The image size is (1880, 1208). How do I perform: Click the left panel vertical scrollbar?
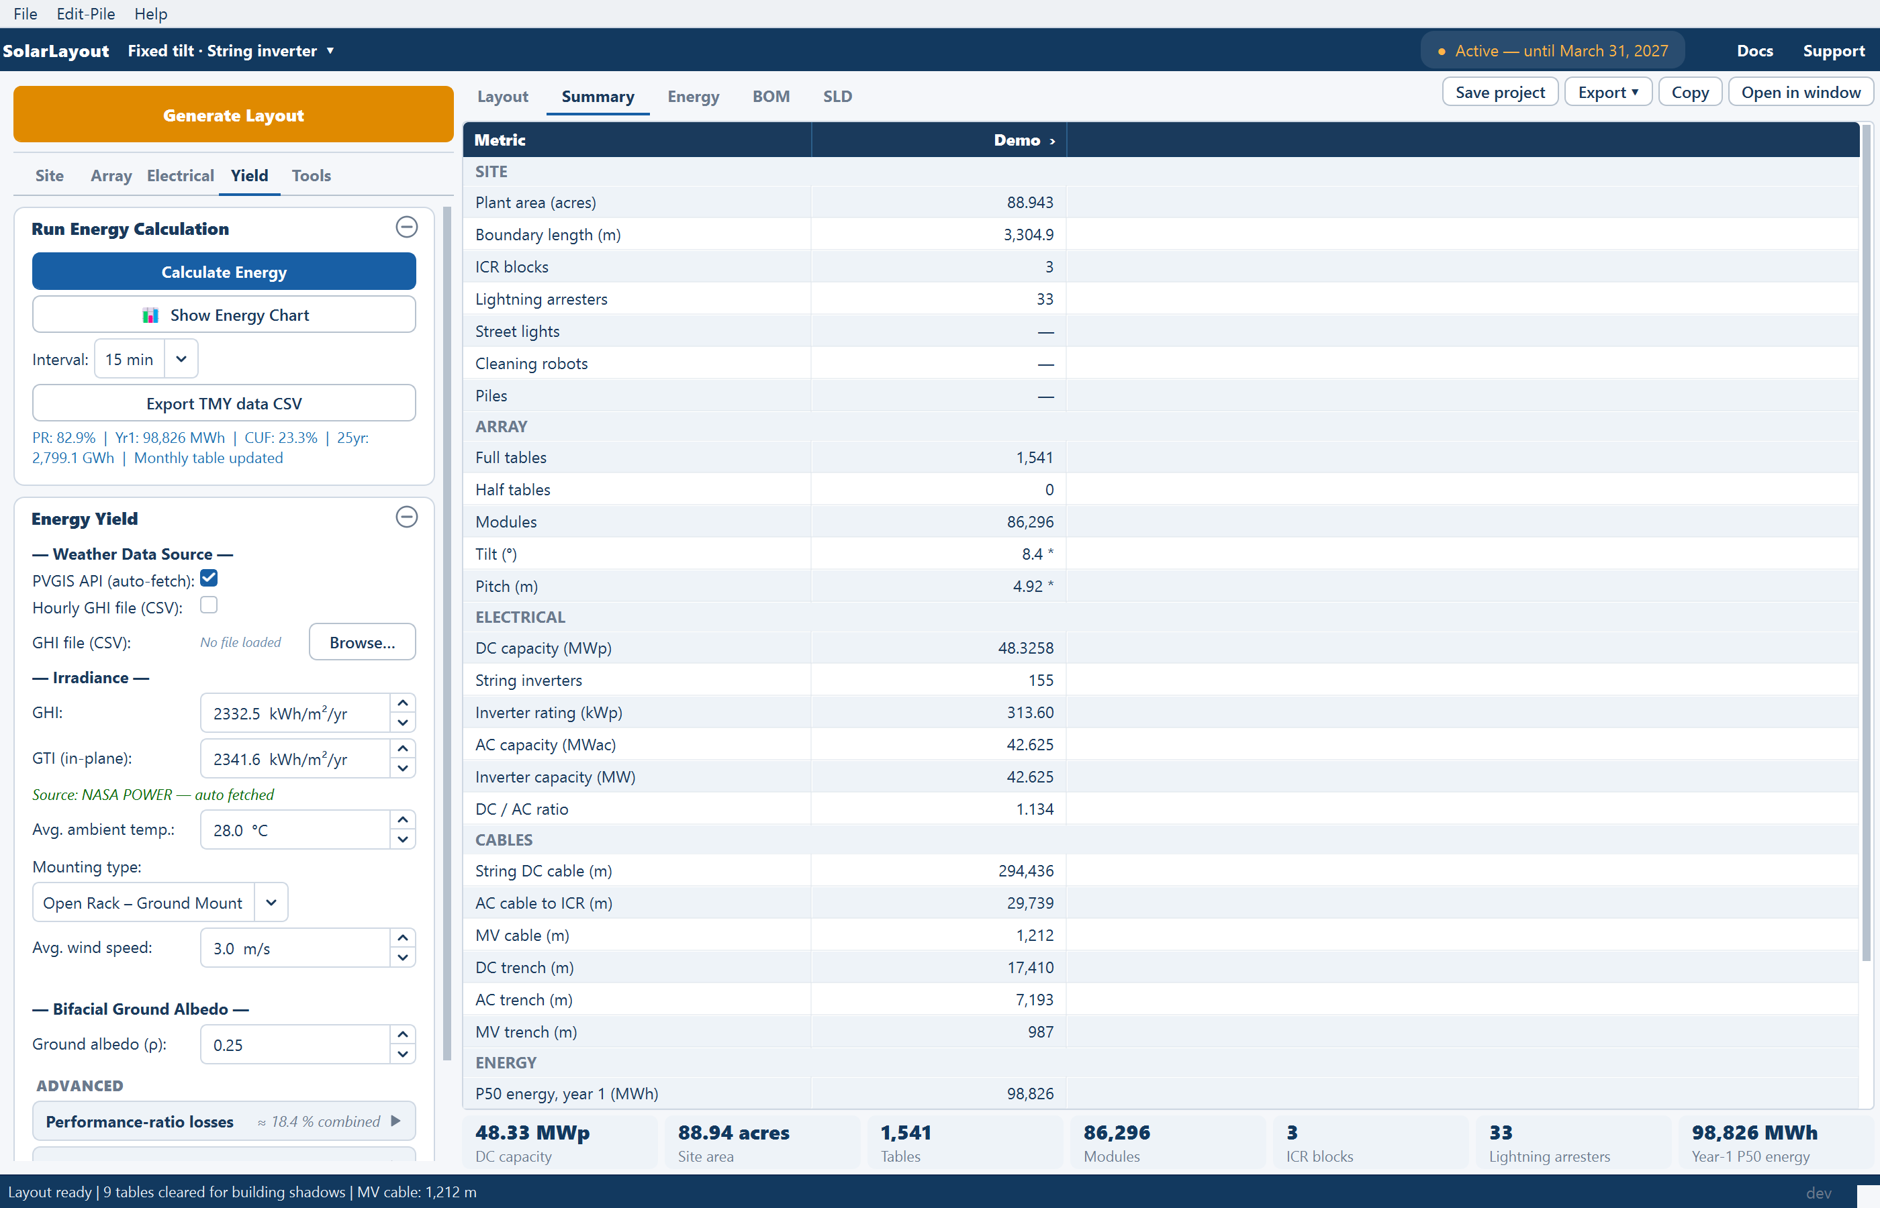pos(447,633)
